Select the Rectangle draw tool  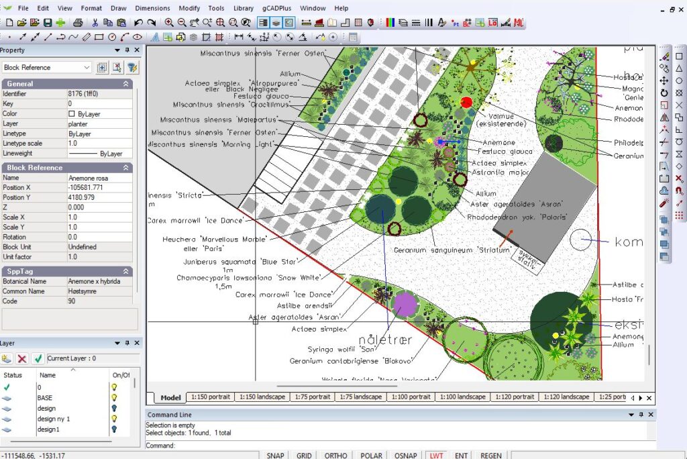99,38
